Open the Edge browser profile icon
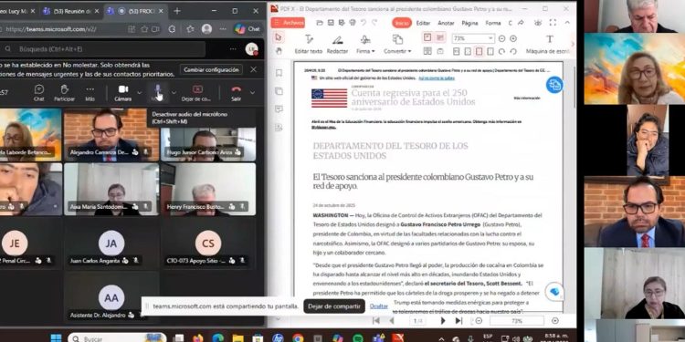 207,29
